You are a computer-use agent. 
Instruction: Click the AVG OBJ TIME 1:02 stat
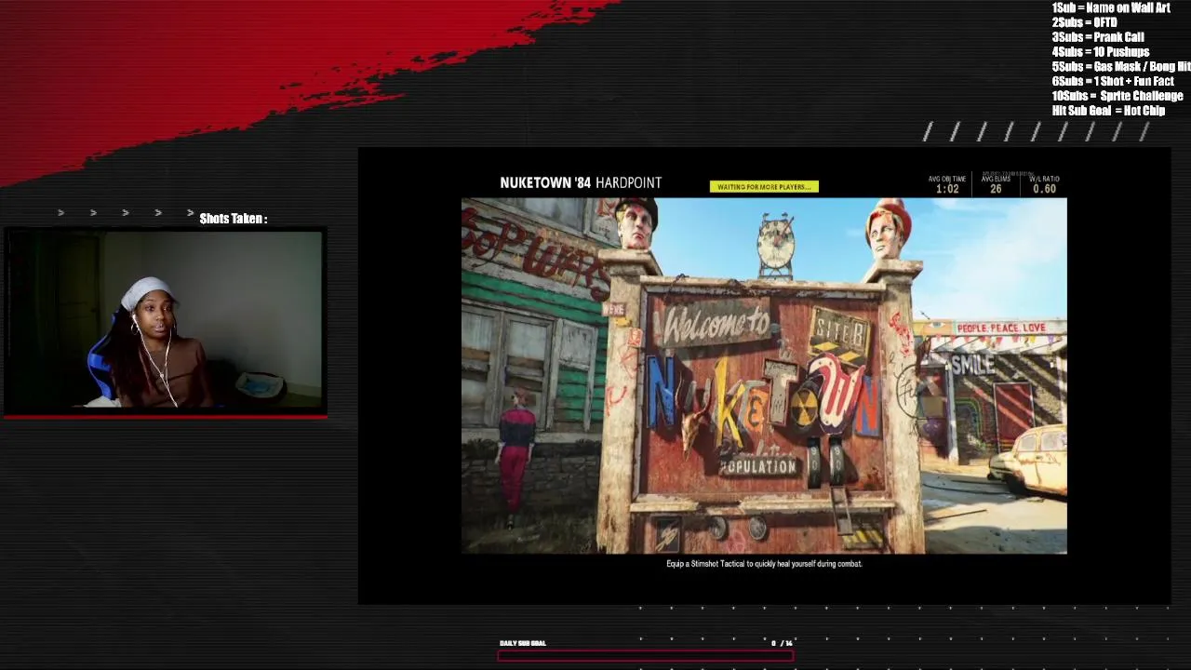(947, 184)
